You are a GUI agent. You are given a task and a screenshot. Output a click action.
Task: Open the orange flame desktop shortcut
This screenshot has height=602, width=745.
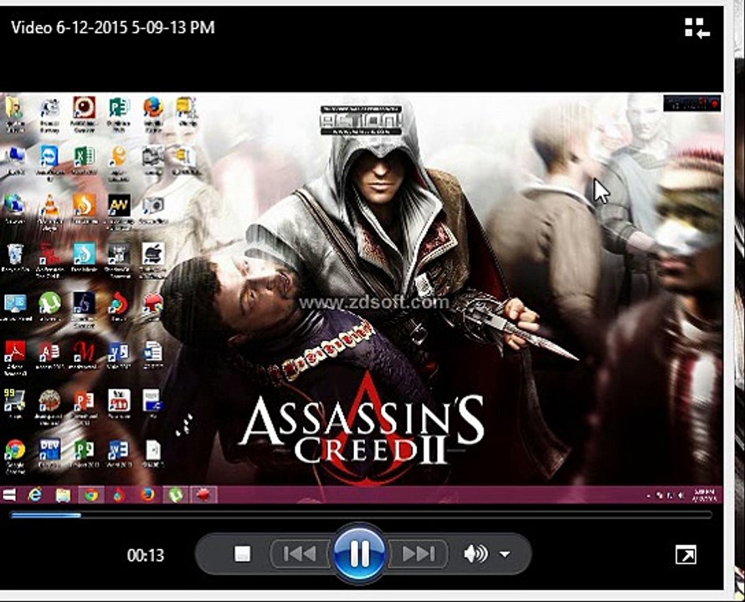tap(84, 209)
